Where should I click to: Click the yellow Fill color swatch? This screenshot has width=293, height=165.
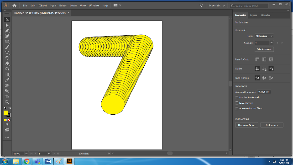click(x=6, y=112)
